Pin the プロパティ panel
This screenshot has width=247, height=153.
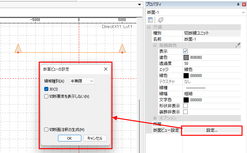[x=238, y=4]
